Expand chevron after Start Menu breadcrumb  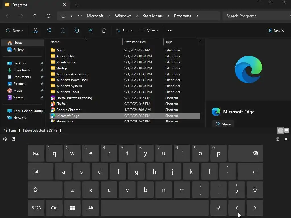click(168, 16)
